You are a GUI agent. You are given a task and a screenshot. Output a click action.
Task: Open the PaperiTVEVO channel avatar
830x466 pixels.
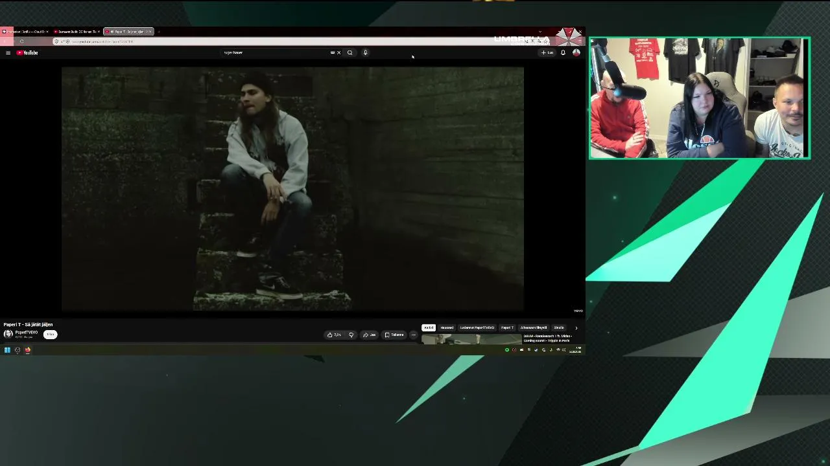[8, 334]
